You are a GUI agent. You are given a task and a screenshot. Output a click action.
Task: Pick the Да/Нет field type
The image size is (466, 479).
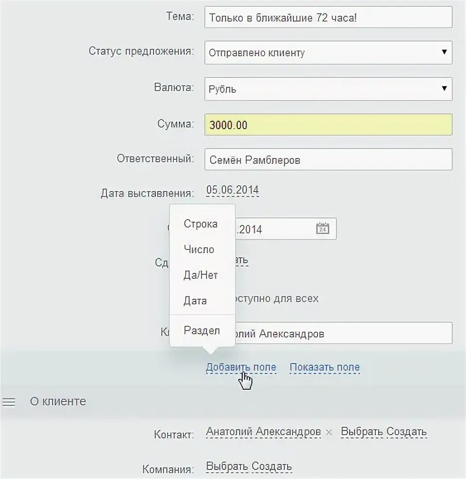[x=200, y=275]
